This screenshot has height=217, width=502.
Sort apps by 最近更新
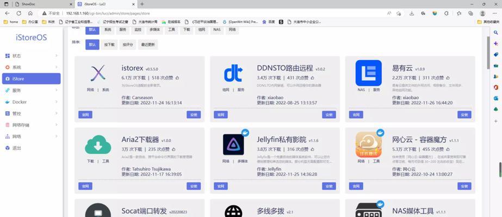click(x=148, y=44)
